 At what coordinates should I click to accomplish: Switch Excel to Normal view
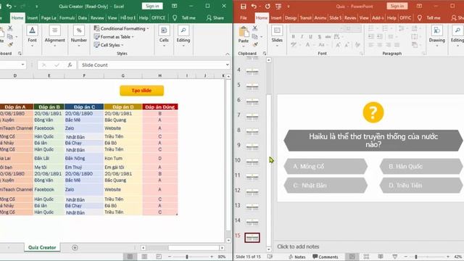[130, 257]
